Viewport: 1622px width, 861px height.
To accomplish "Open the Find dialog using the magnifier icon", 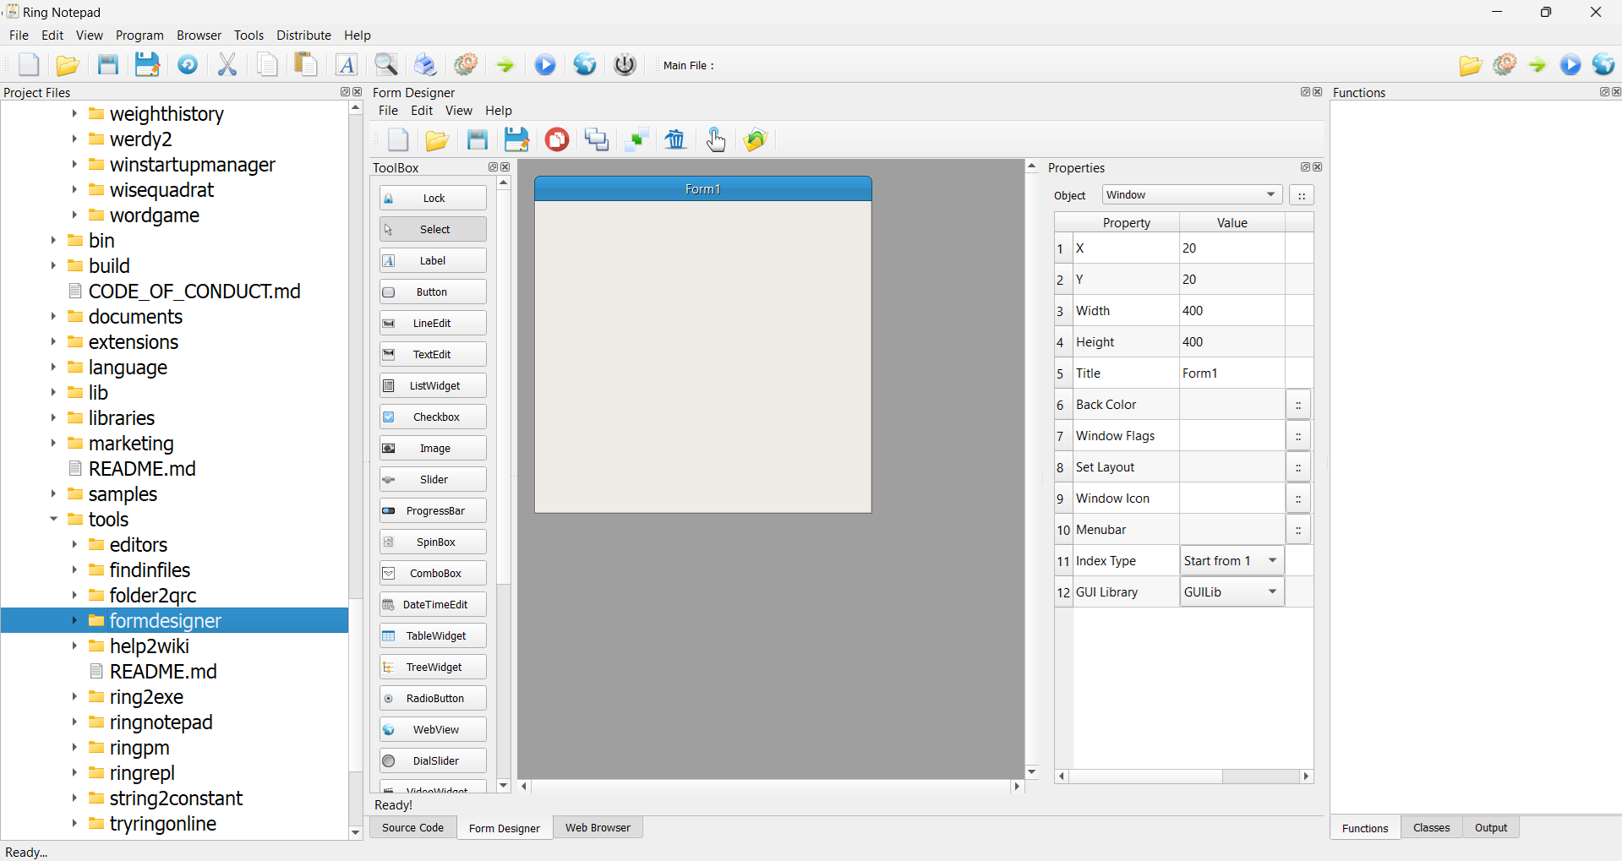I will point(385,64).
